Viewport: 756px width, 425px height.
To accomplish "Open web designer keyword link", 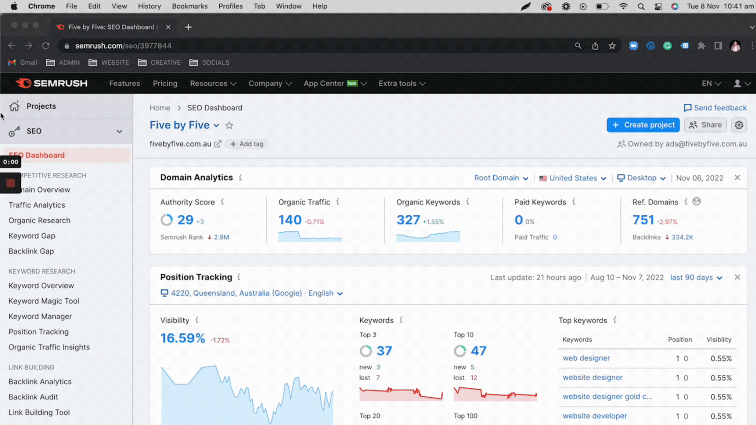I will [586, 358].
